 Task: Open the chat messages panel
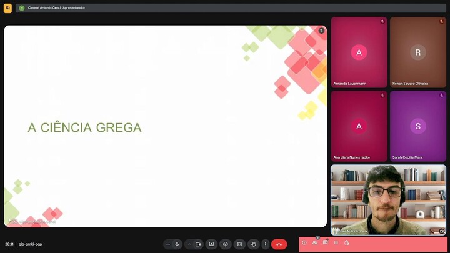pyautogui.click(x=326, y=242)
